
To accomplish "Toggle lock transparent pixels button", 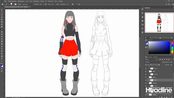I will (x=151, y=65).
